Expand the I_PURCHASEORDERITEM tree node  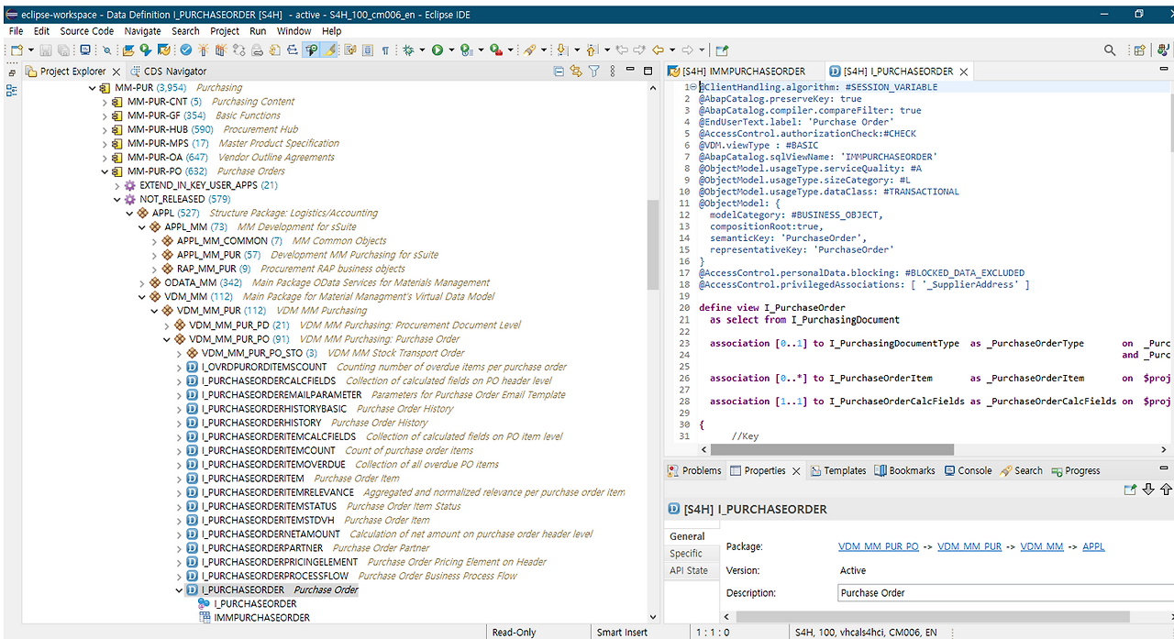tap(180, 479)
